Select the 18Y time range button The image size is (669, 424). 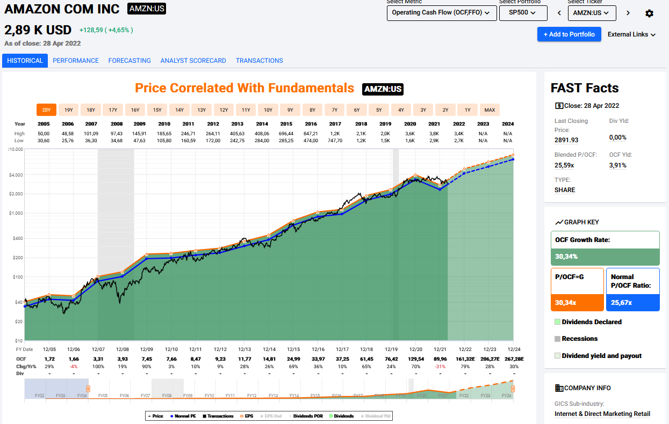(91, 110)
